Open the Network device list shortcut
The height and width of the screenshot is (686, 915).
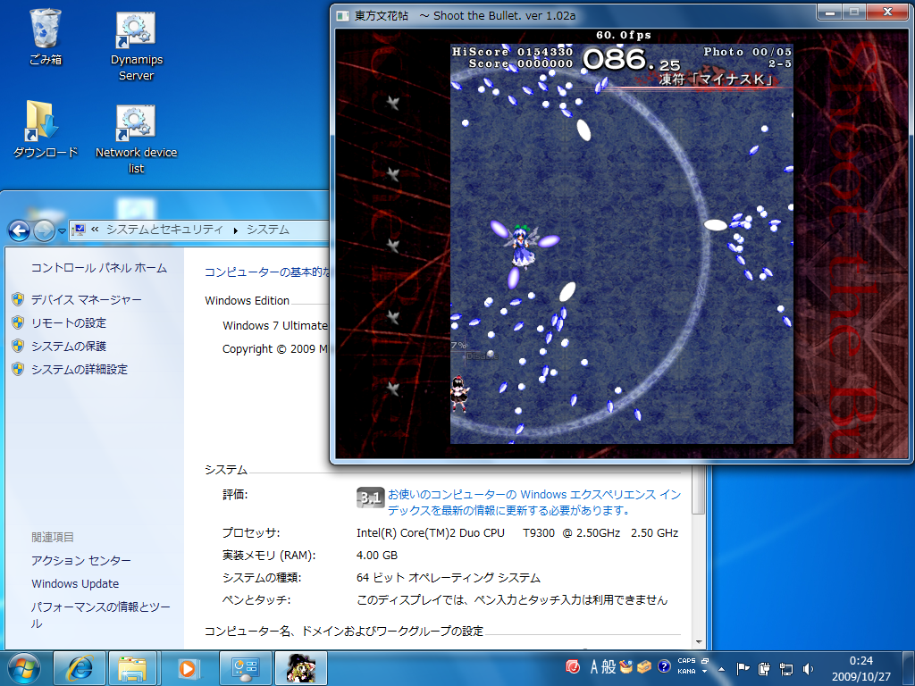135,122
